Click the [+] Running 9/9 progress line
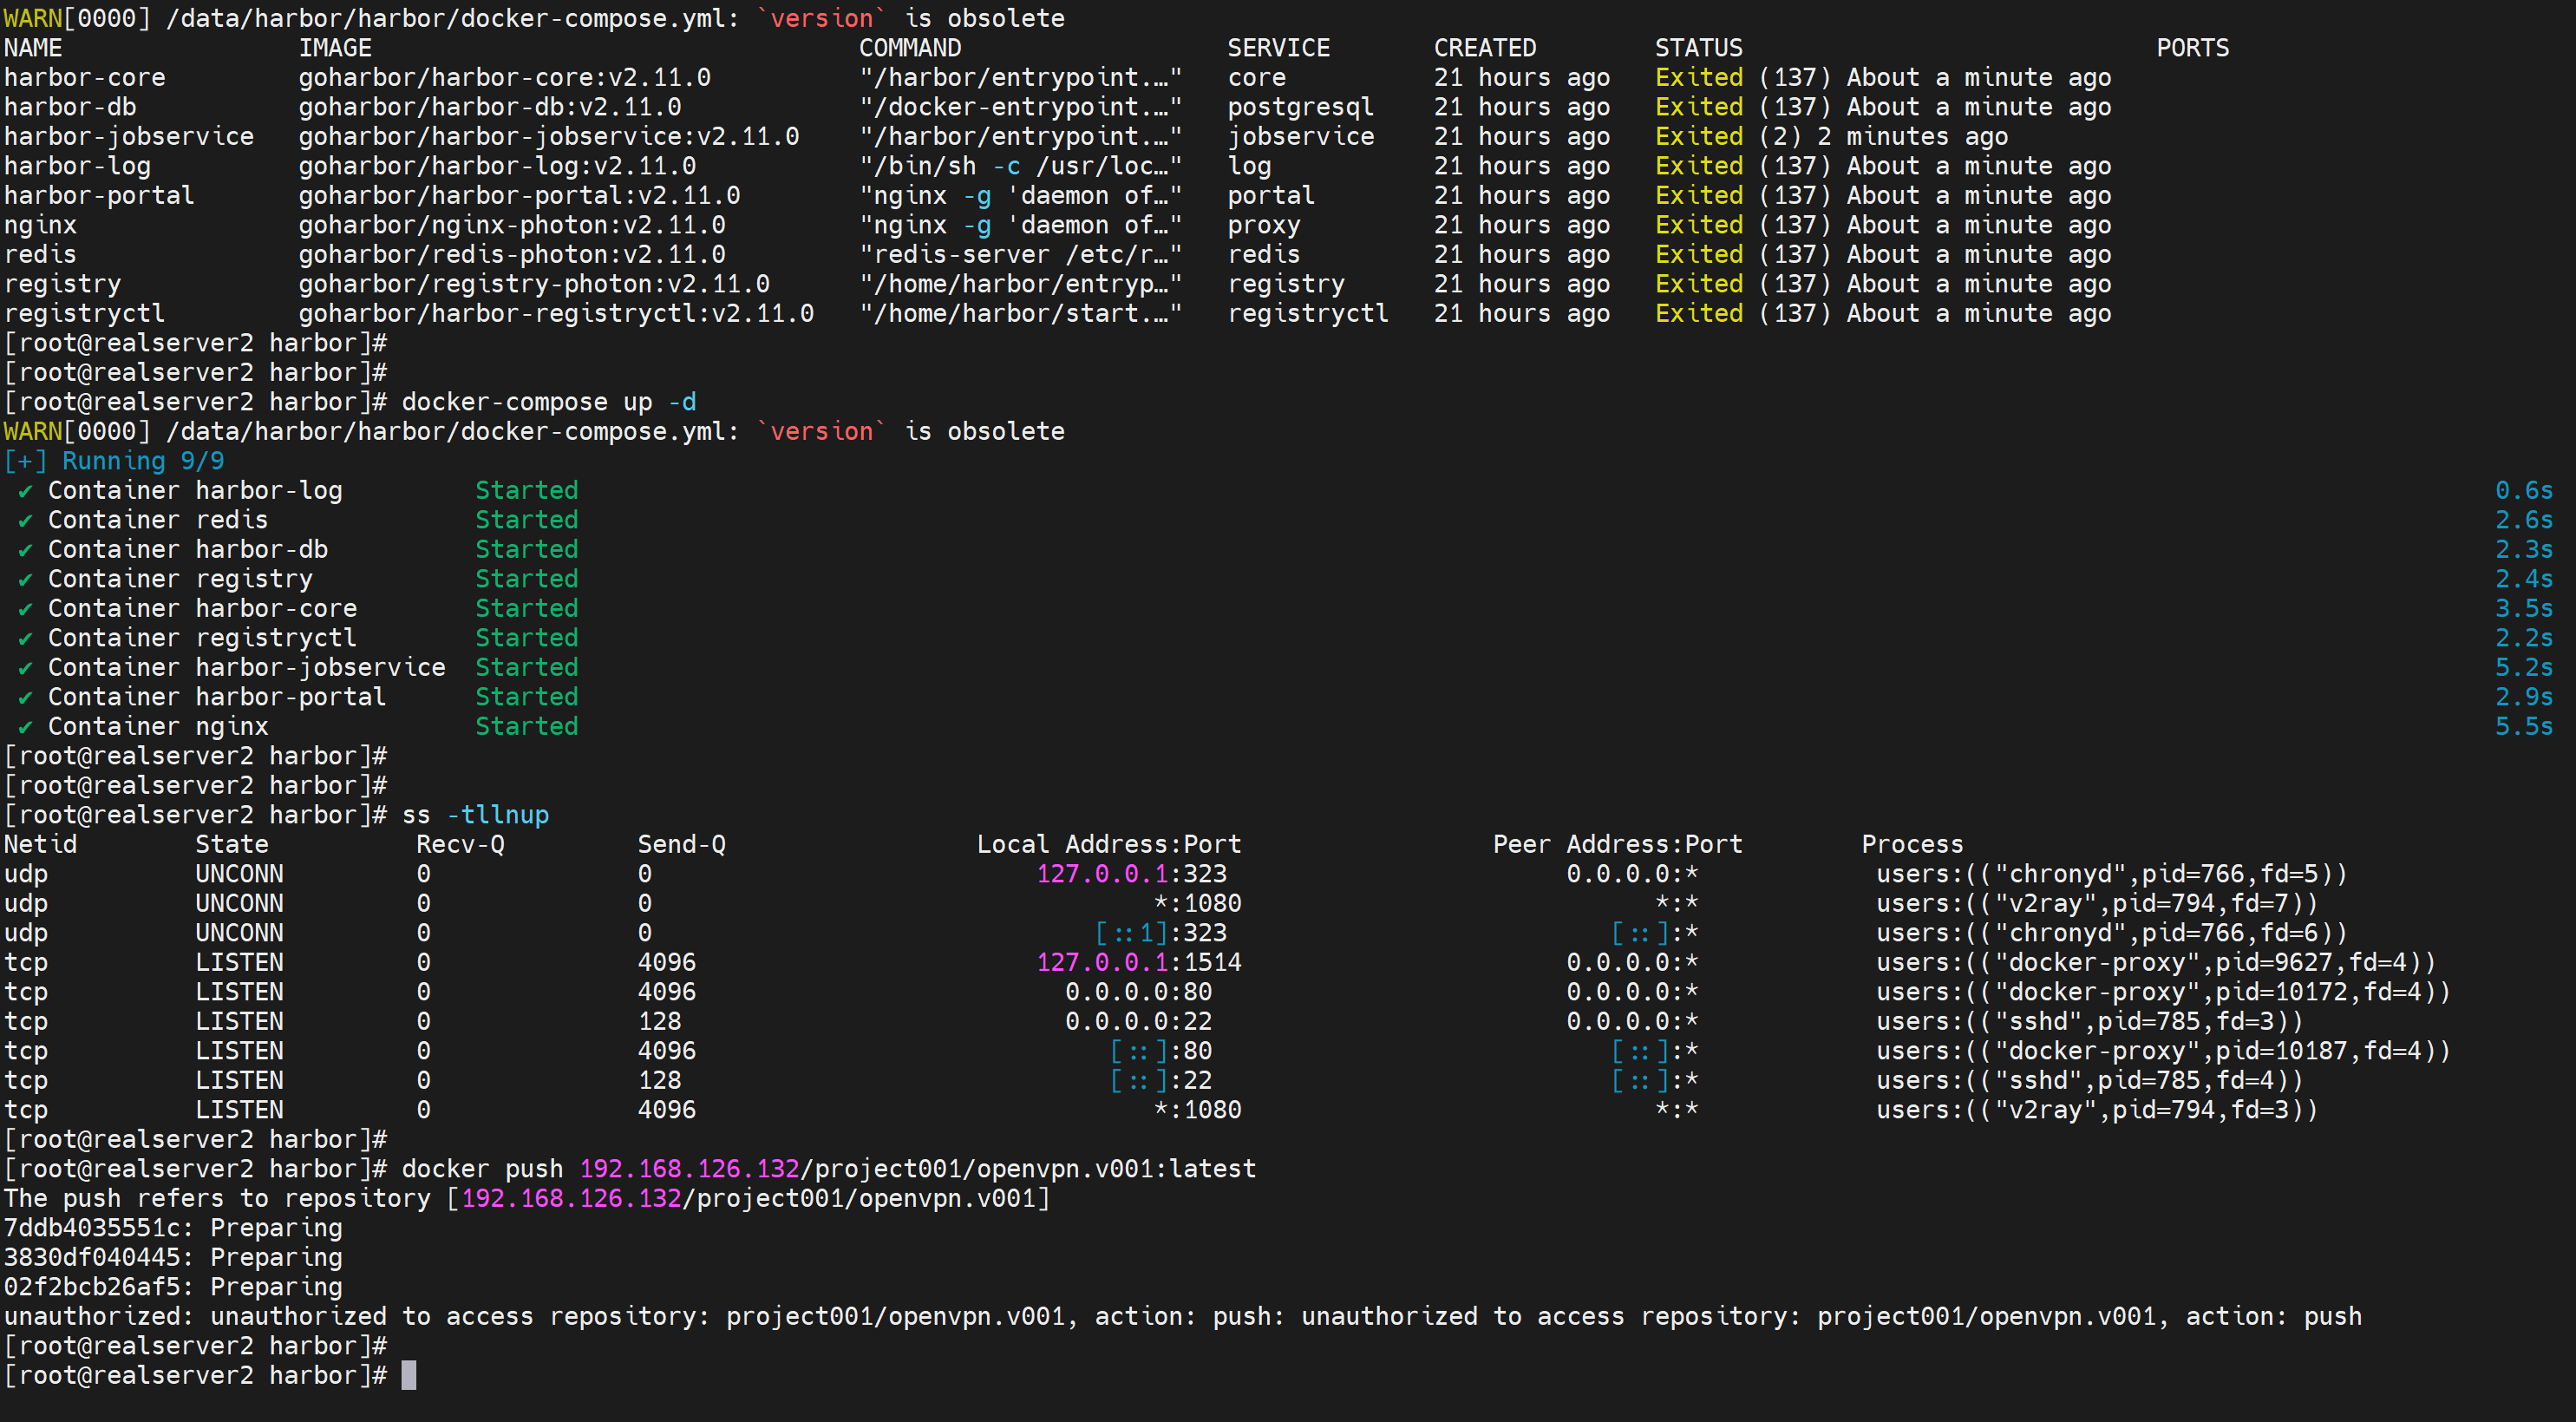This screenshot has width=2576, height=1422. click(114, 461)
